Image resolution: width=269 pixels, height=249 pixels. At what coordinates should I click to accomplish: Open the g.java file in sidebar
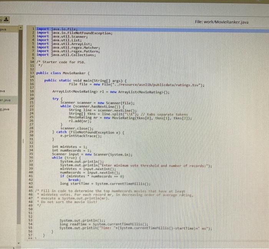(x=5, y=109)
